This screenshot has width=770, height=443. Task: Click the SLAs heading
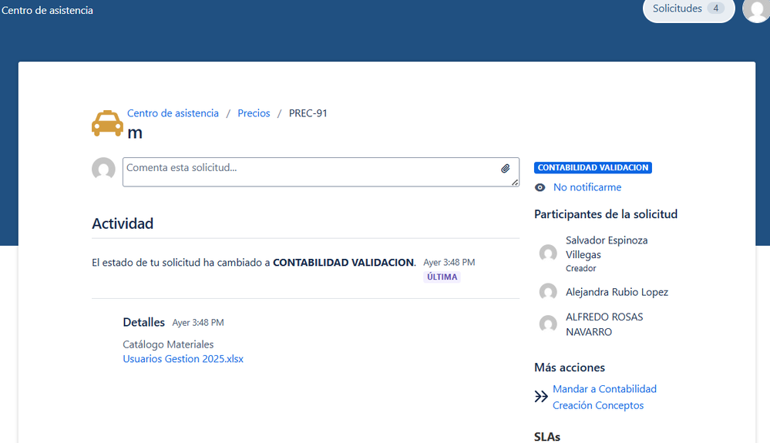(547, 437)
